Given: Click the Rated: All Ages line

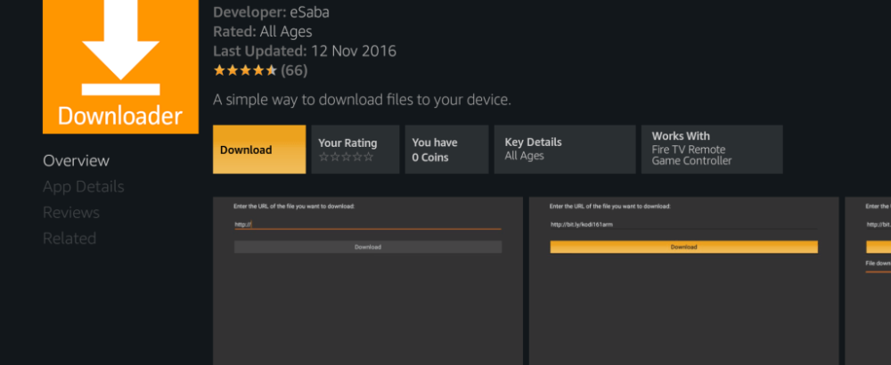Looking at the screenshot, I should pos(263,32).
